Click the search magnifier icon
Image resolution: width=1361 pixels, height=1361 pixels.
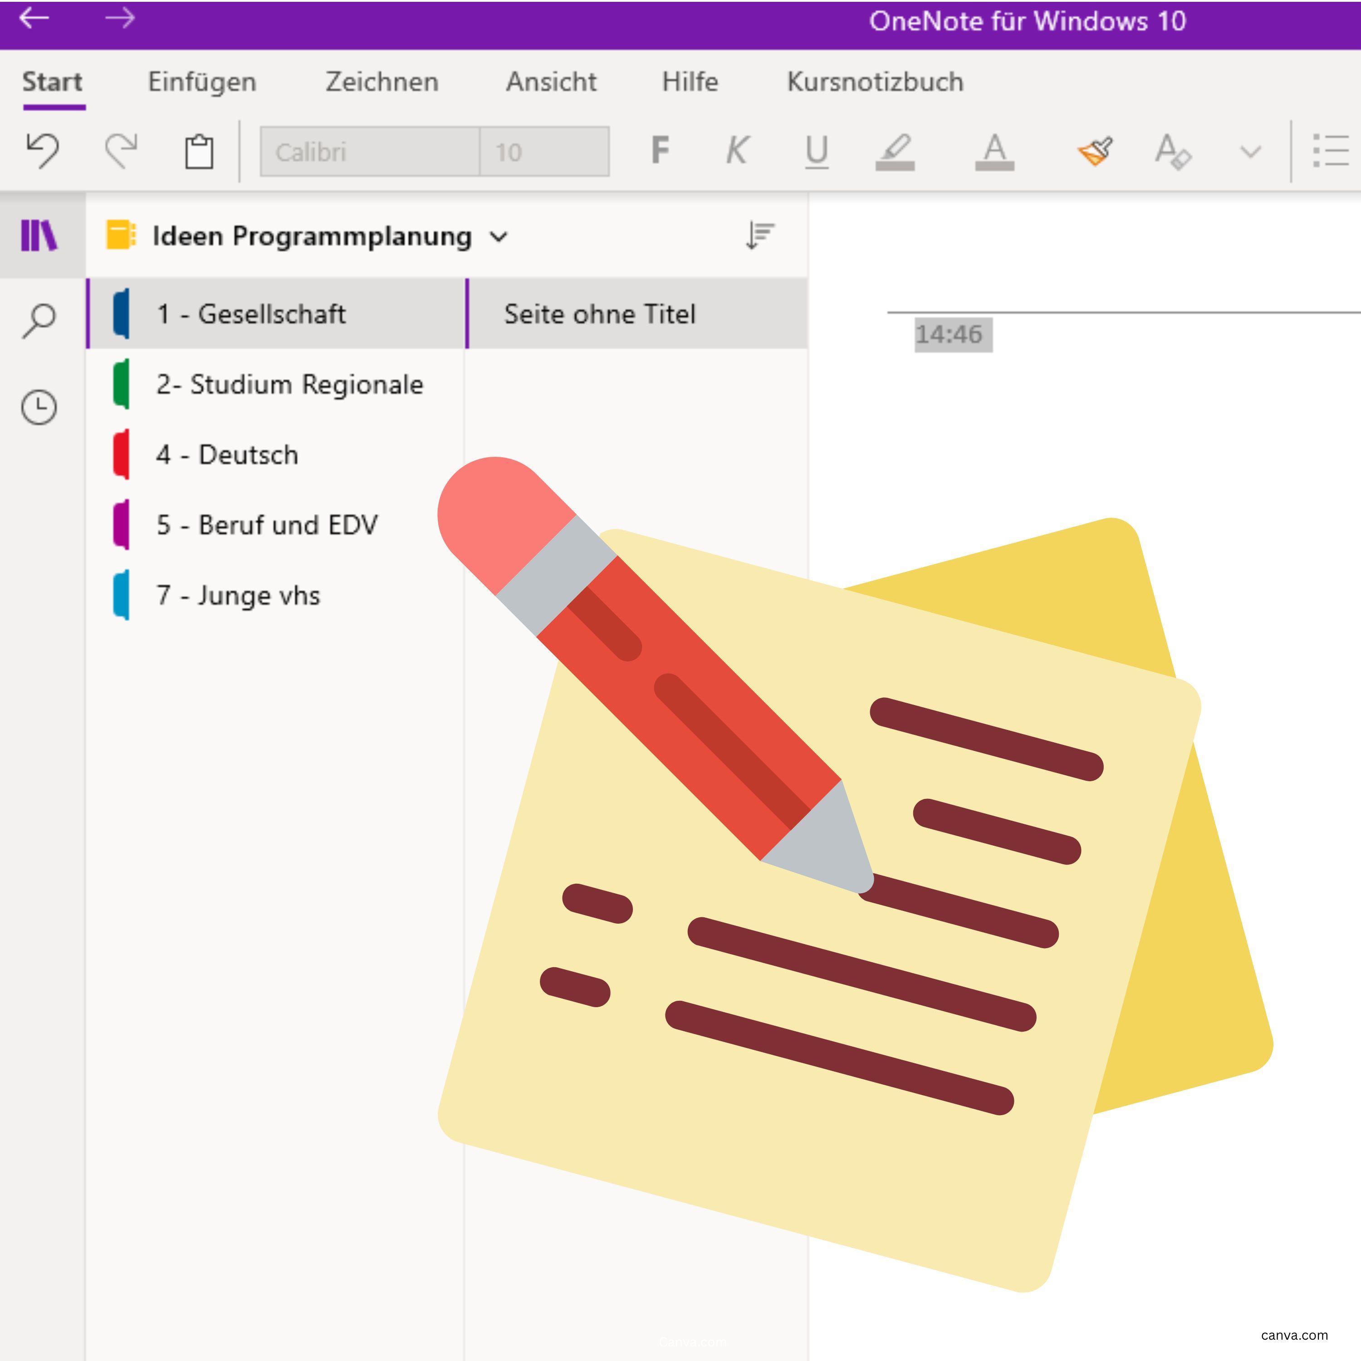tap(39, 321)
